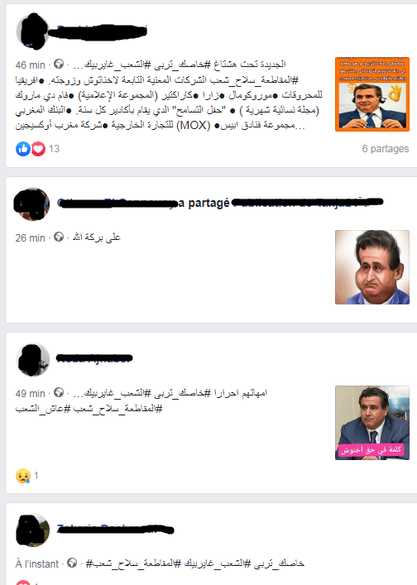Open the first post author's profile picture
Viewport: 417px width, 585px height.
(33, 31)
